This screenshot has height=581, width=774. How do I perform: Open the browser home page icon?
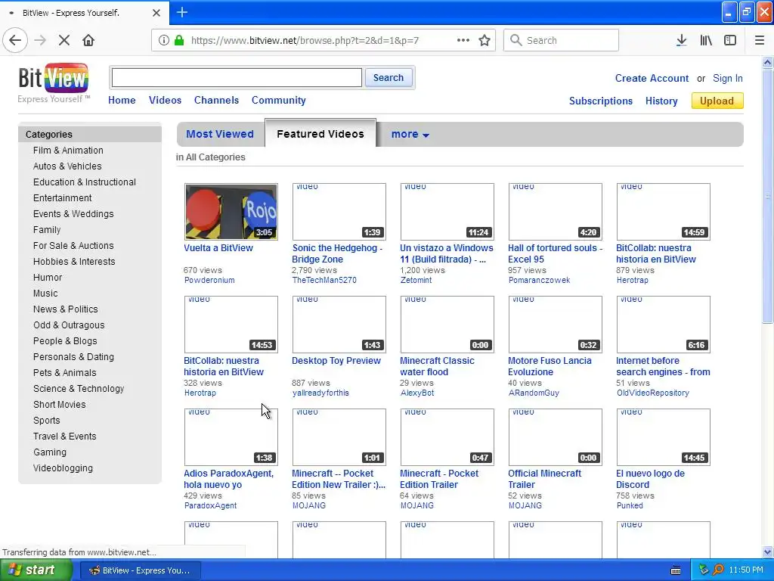(88, 41)
